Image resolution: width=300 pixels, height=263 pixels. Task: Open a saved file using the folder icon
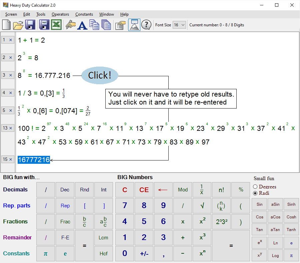(18, 25)
